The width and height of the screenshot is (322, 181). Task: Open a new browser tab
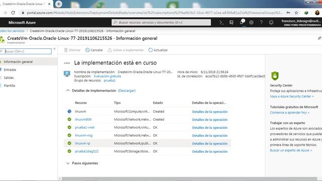[59, 4]
